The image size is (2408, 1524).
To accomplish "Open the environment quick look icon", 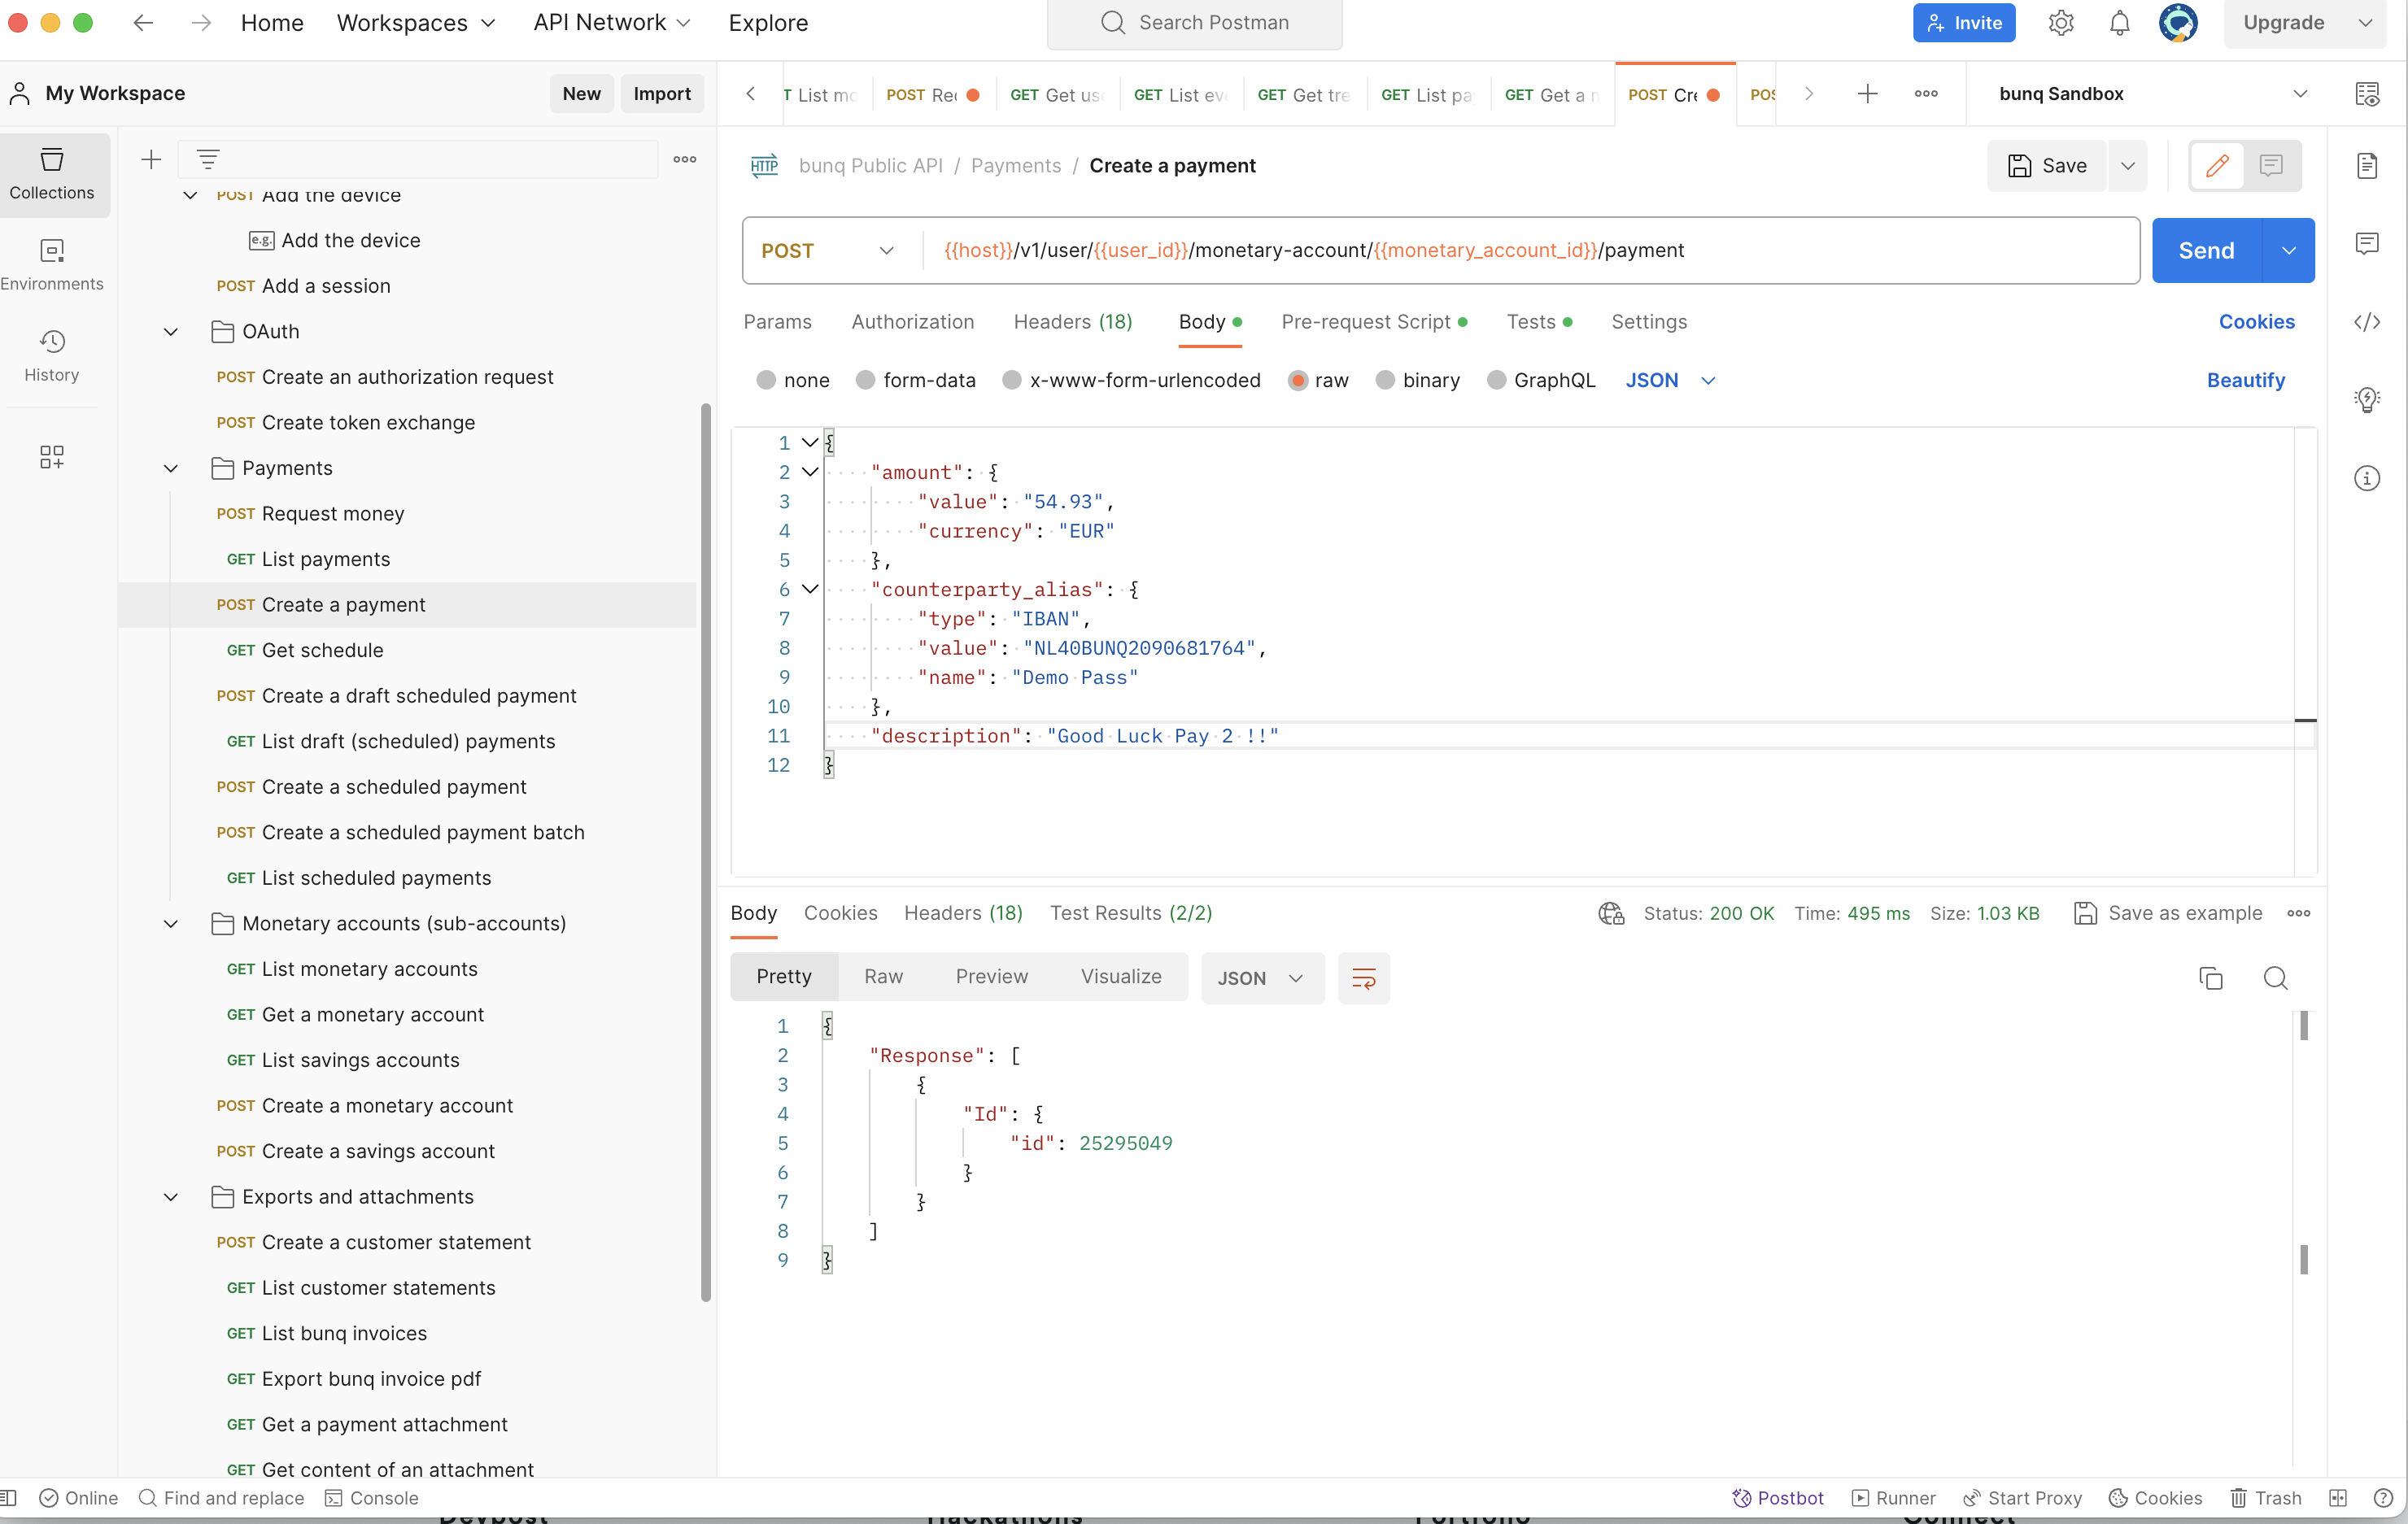I will point(2367,94).
